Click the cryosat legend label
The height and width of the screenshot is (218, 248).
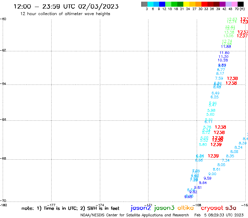(212, 208)
